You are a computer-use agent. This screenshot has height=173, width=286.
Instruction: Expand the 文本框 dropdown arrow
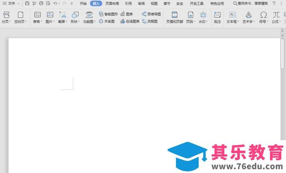[x=238, y=22]
